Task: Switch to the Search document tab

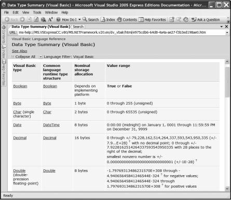Action: coord(78,27)
